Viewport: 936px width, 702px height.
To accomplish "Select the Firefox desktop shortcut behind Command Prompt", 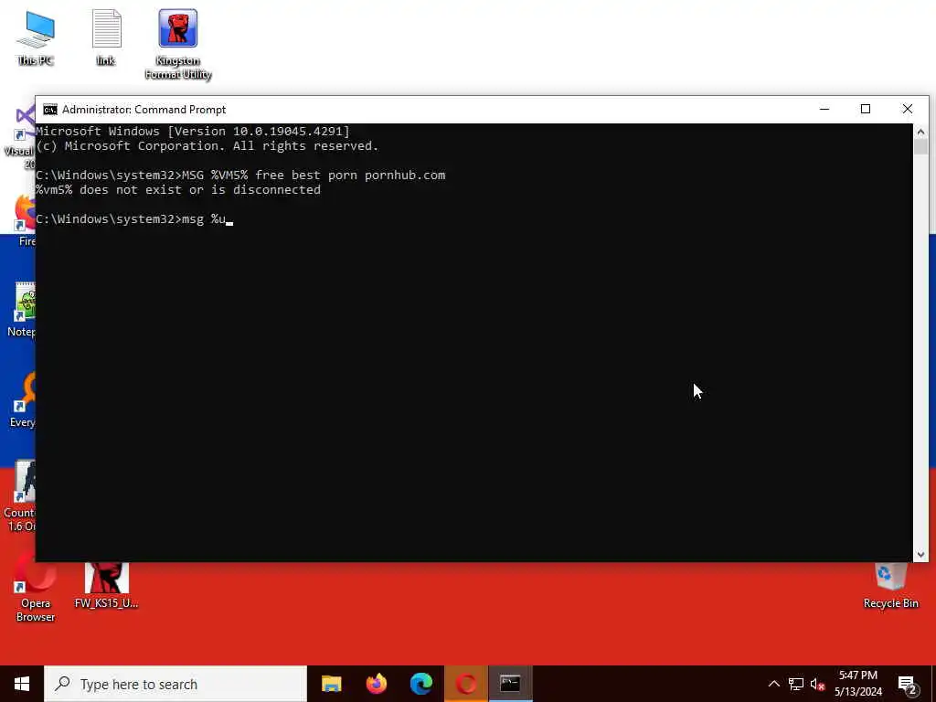I will point(25,219).
